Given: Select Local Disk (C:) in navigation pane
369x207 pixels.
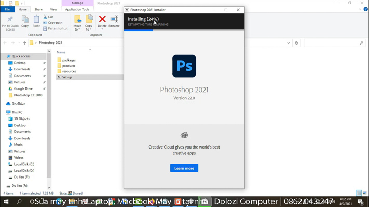Looking at the screenshot, I should (x=24, y=164).
